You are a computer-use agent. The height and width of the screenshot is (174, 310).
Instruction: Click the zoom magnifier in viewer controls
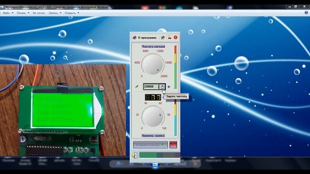click(x=118, y=164)
